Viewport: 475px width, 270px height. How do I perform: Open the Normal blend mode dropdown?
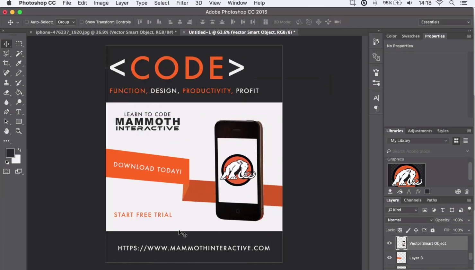[409, 220]
